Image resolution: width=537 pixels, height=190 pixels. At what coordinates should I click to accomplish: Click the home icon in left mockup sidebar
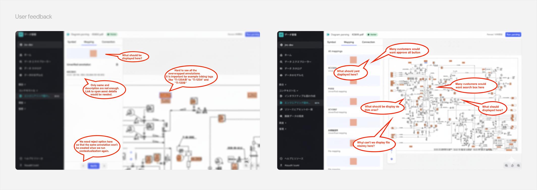21,55
